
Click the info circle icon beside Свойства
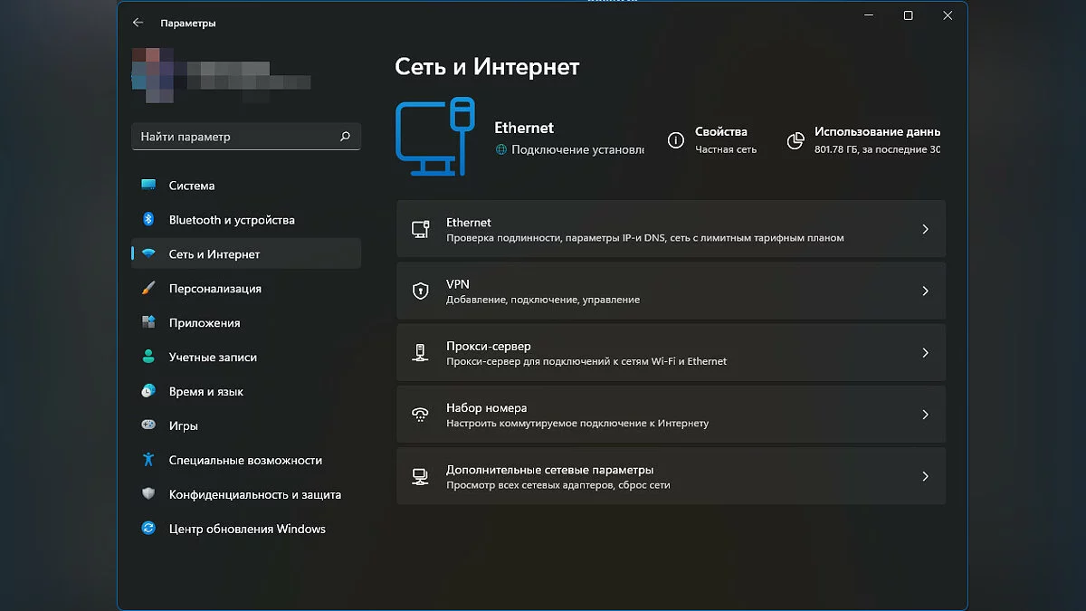(675, 140)
